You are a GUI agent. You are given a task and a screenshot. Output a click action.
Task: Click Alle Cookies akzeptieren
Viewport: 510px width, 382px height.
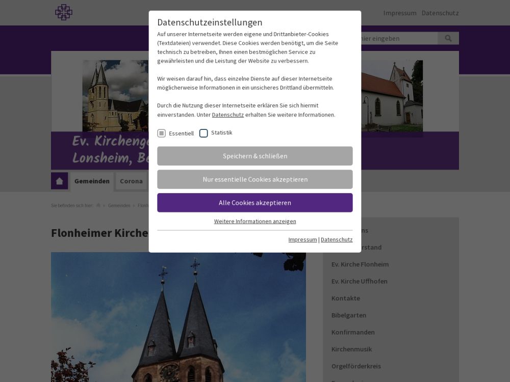coord(255,203)
